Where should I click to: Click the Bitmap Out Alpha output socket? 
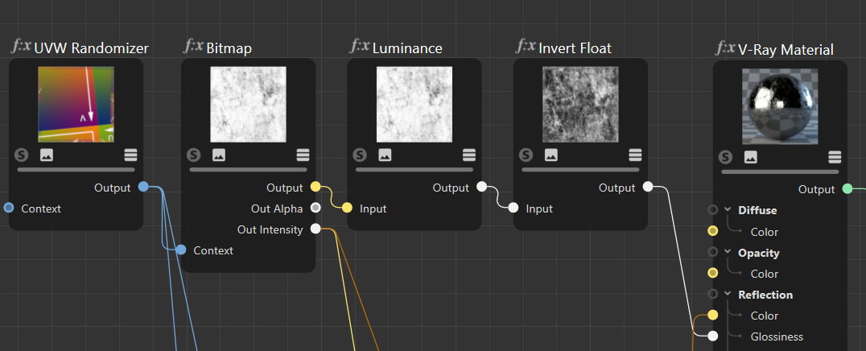[315, 208]
